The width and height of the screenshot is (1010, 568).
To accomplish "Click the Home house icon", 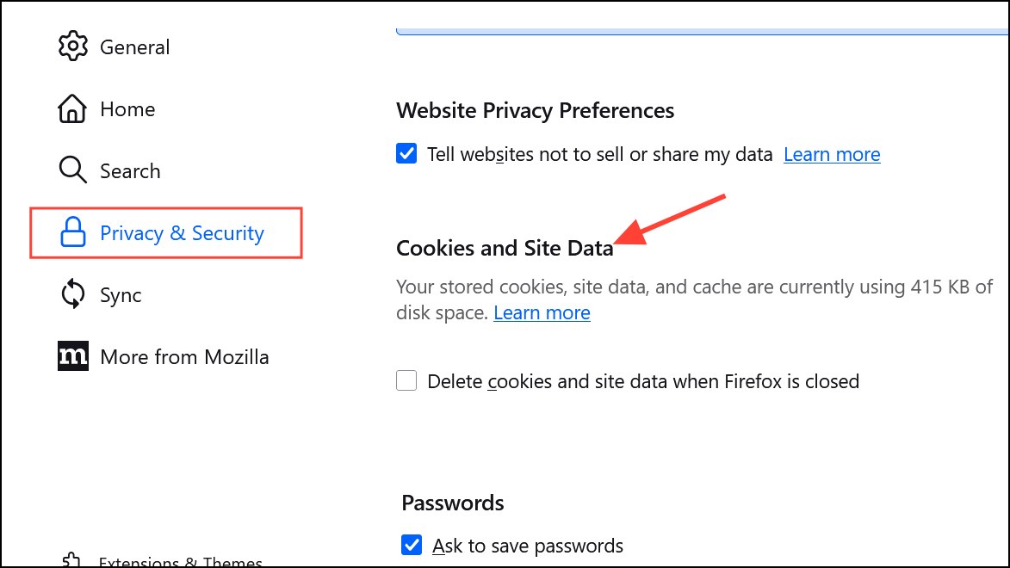I will pos(72,108).
